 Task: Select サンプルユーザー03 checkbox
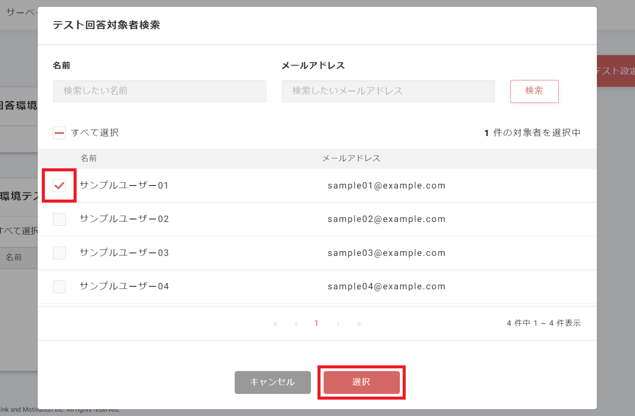tap(59, 253)
